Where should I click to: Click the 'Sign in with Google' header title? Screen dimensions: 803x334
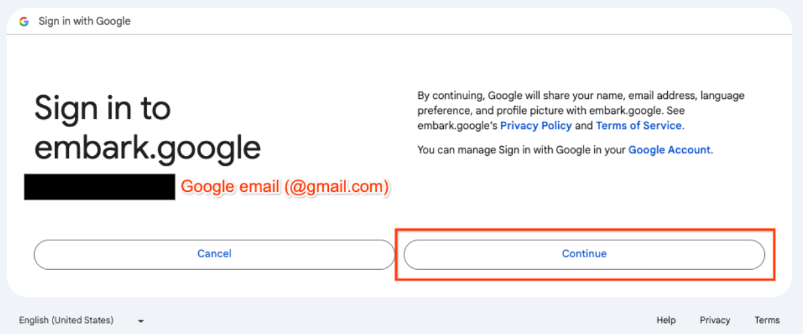click(x=85, y=21)
